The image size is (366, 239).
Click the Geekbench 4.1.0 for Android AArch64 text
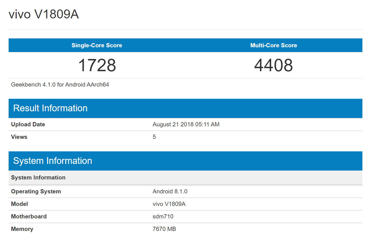click(x=60, y=85)
